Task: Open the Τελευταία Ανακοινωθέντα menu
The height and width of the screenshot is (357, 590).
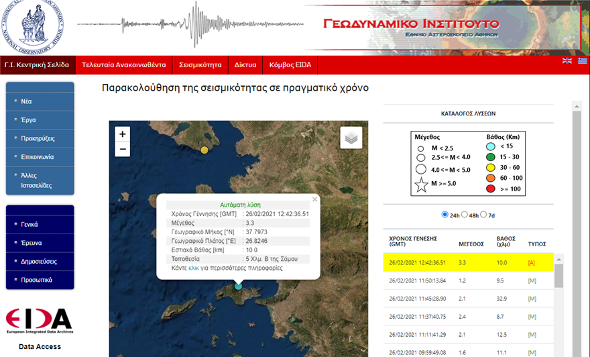Action: click(124, 65)
